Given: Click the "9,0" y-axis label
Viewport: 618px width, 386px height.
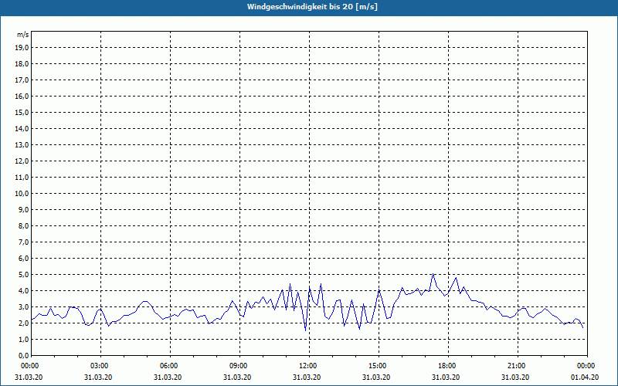Looking at the screenshot, I should pos(24,209).
